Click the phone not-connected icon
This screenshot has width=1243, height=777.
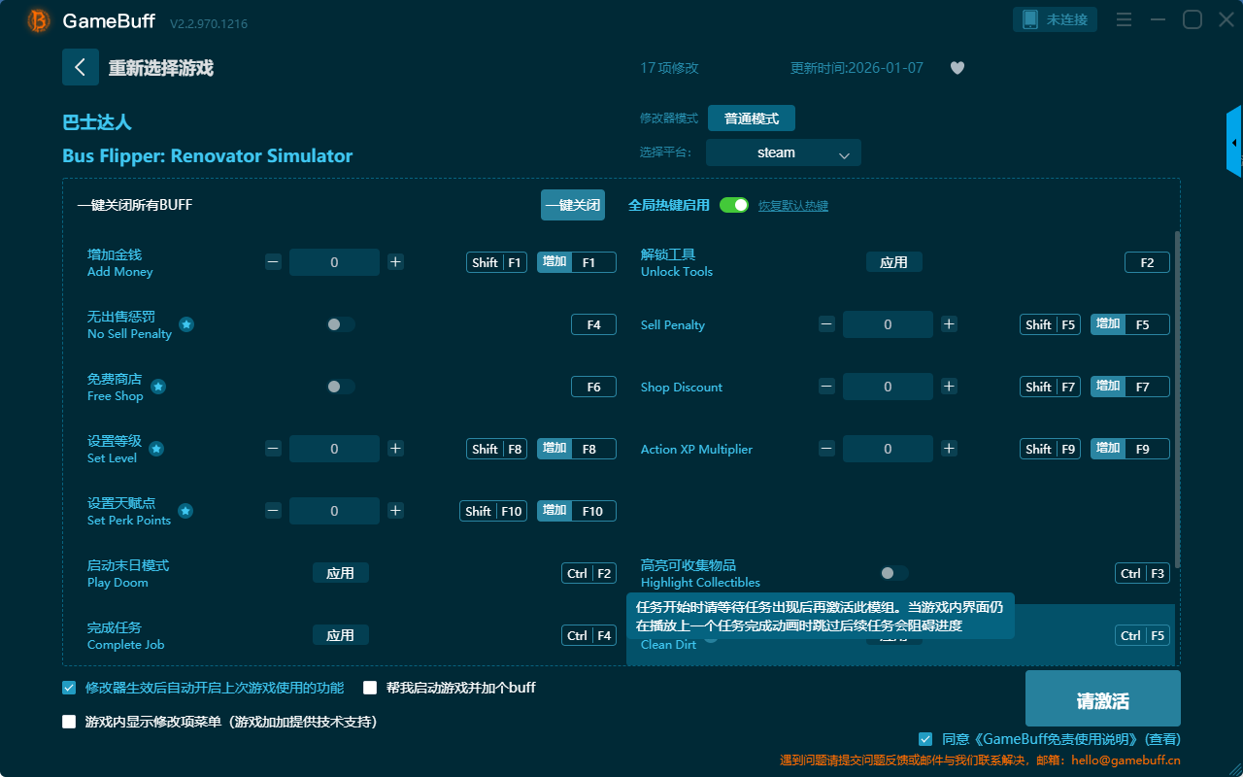pyautogui.click(x=1031, y=19)
